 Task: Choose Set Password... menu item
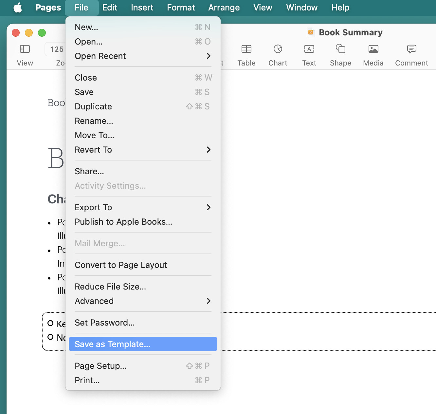(143, 323)
